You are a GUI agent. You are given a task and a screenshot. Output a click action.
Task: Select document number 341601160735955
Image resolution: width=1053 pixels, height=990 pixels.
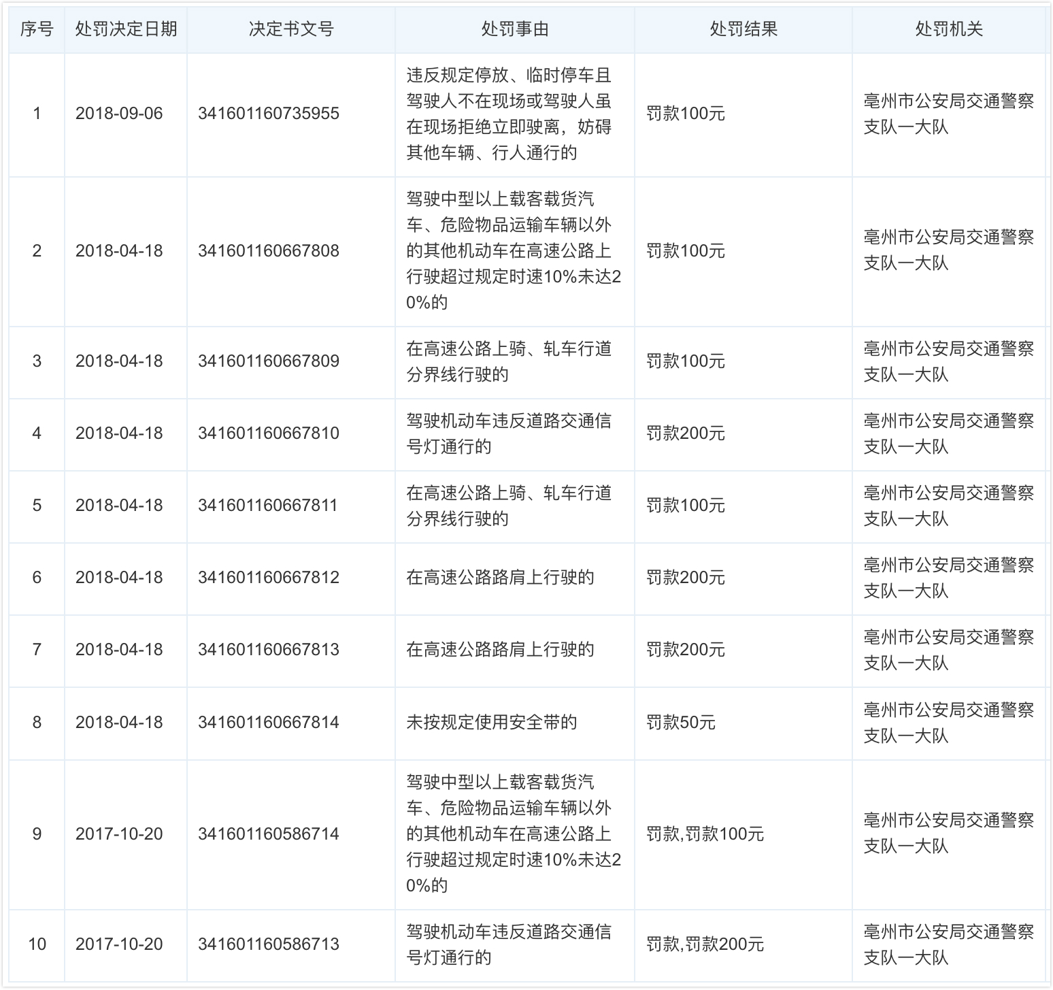tap(269, 114)
